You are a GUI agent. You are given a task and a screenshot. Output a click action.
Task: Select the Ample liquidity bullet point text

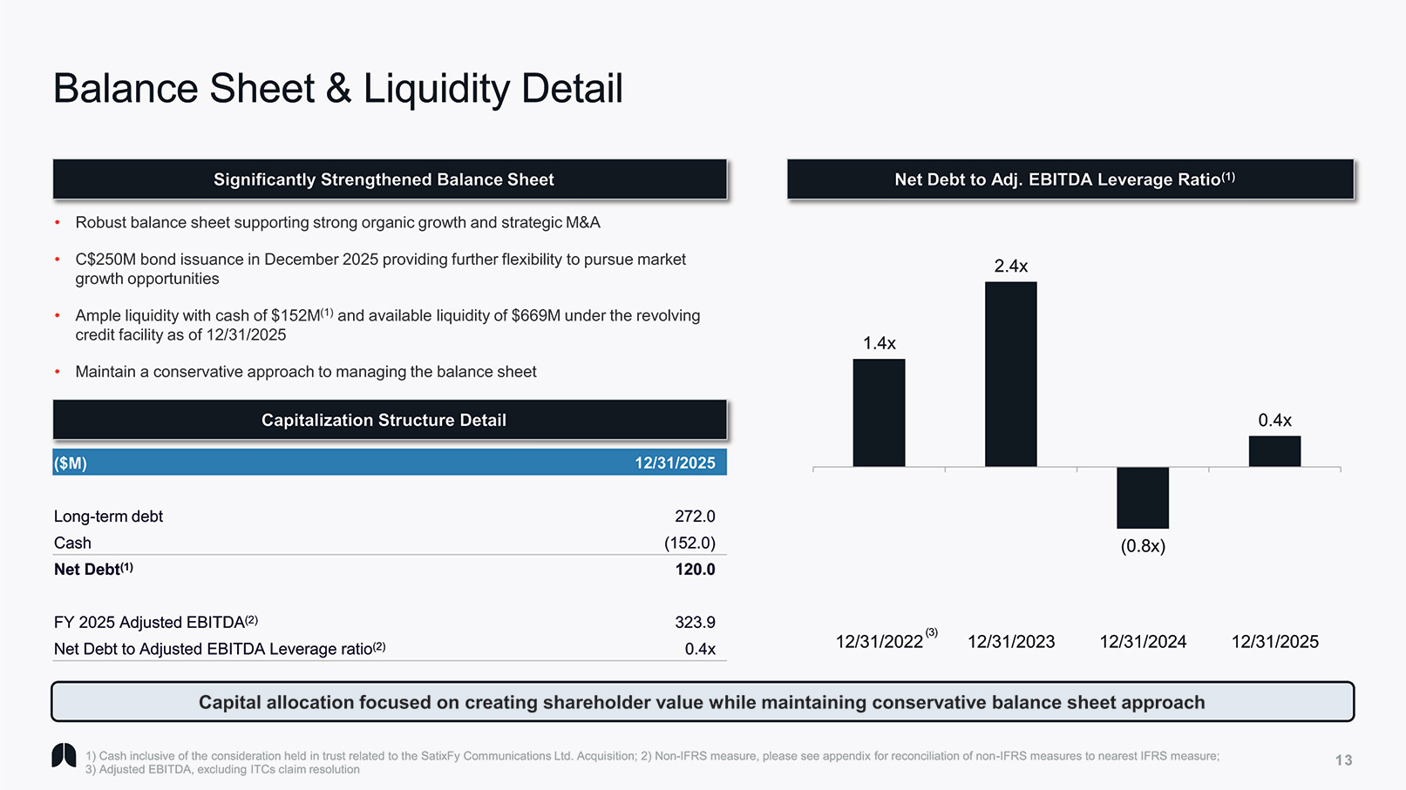[387, 325]
